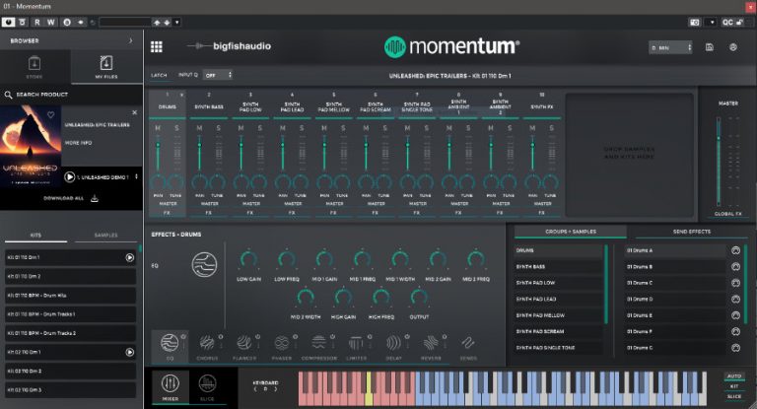The width and height of the screenshot is (757, 409).
Task: Click the save preset floppy icon
Action: tap(710, 46)
